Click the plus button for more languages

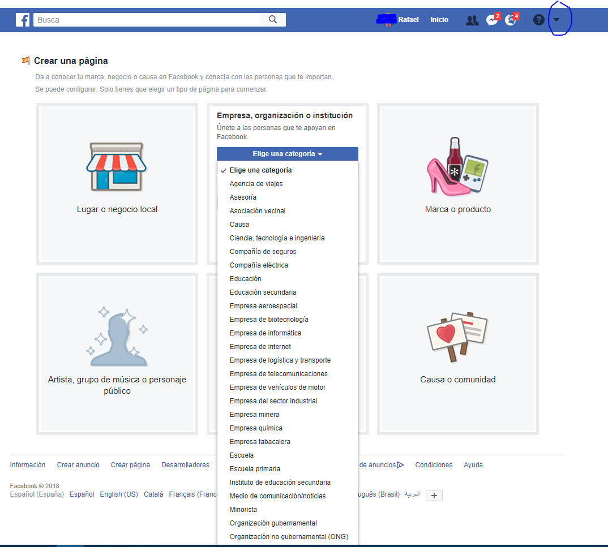click(434, 496)
